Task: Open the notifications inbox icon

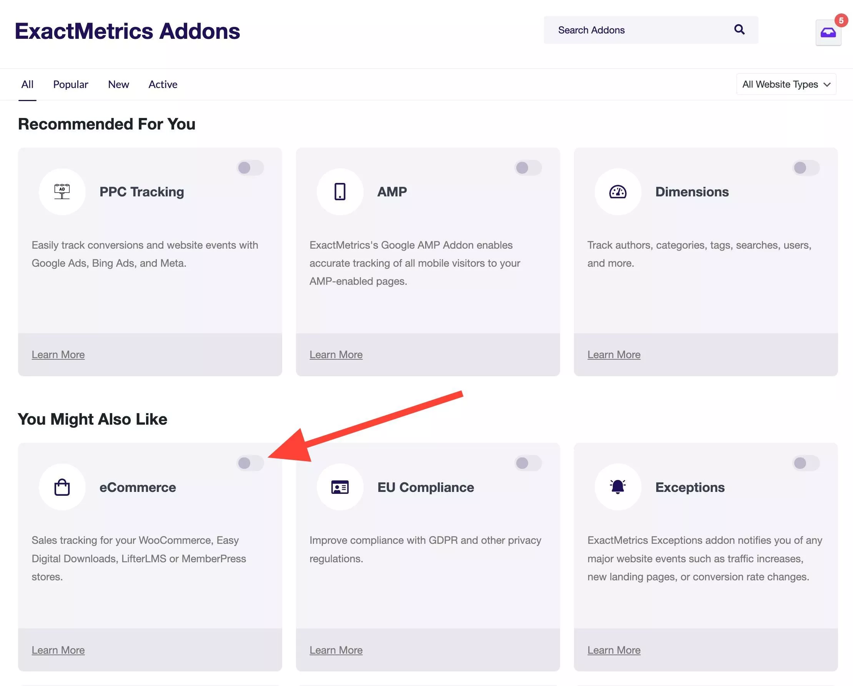Action: click(x=828, y=33)
